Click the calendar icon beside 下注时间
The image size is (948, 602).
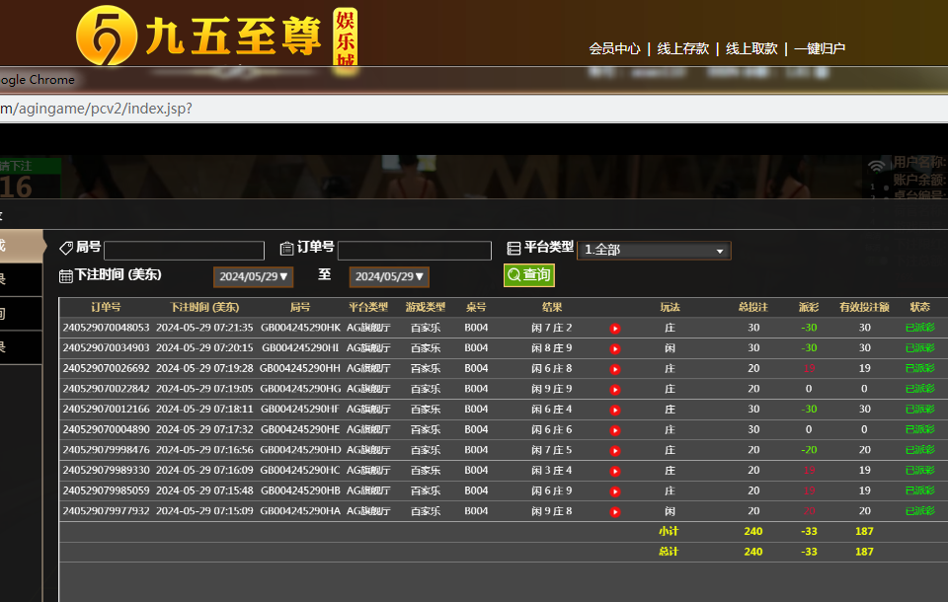[66, 276]
